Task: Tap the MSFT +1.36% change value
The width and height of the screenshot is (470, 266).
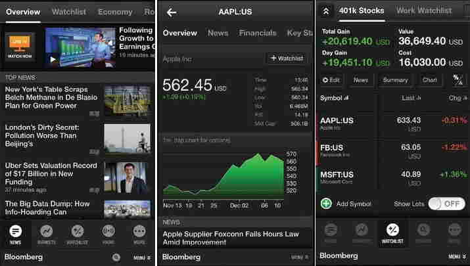Action: click(x=453, y=174)
